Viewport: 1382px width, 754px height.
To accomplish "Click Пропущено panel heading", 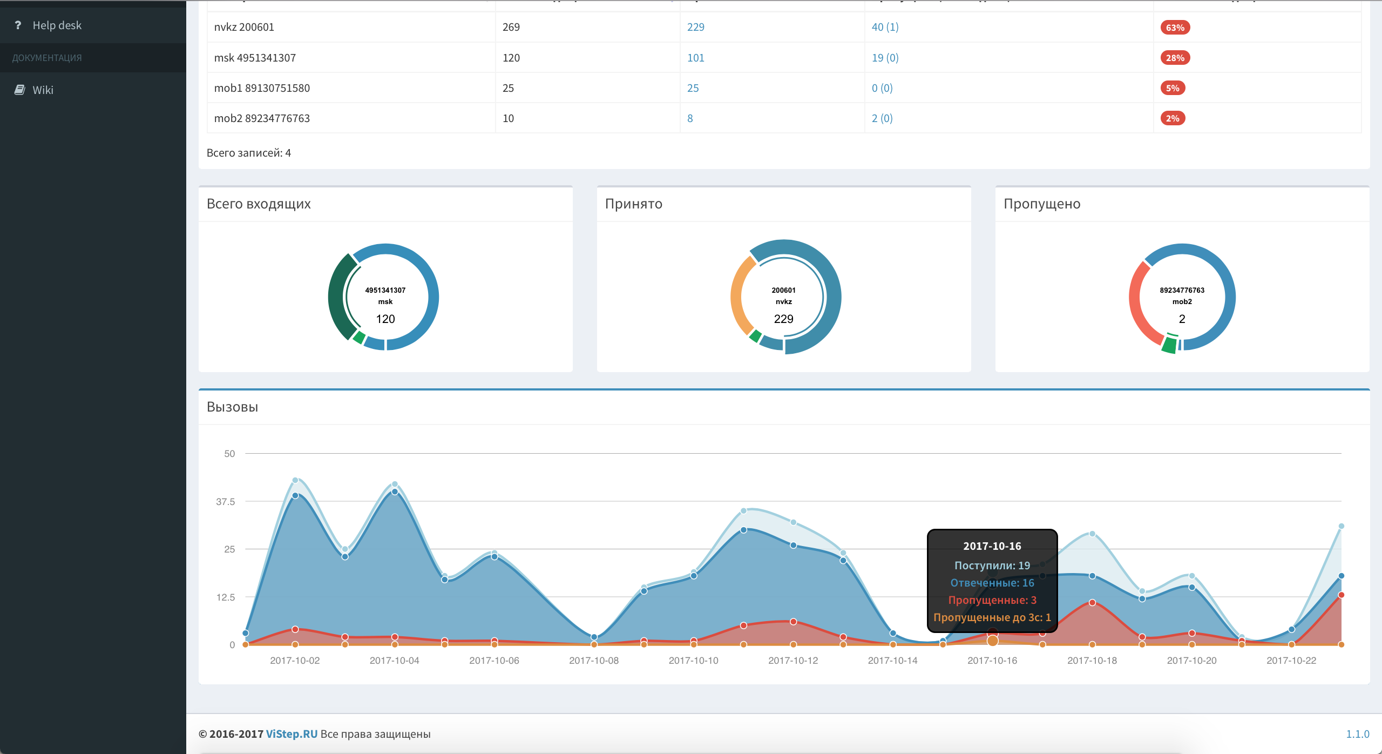I will coord(1041,204).
